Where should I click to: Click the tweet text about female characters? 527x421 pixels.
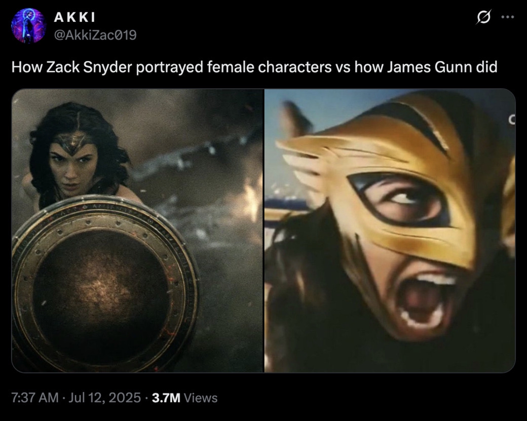pos(254,67)
